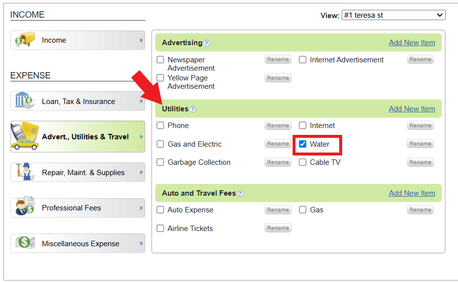This screenshot has width=458, height=282.
Task: Tick the Garbage Collection checkbox
Action: (161, 162)
